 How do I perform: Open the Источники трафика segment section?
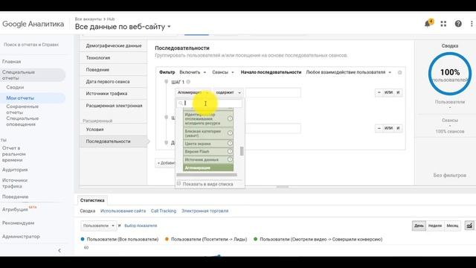(113, 94)
